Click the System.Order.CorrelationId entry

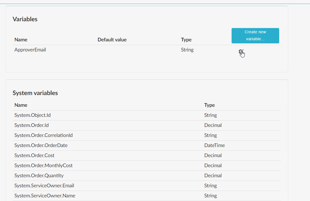click(43, 135)
